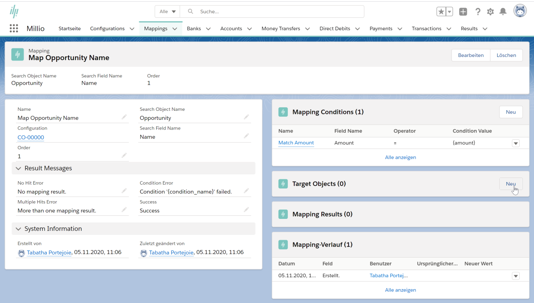Open the CO-00000 configuration link
This screenshot has width=534, height=303.
pyautogui.click(x=31, y=137)
